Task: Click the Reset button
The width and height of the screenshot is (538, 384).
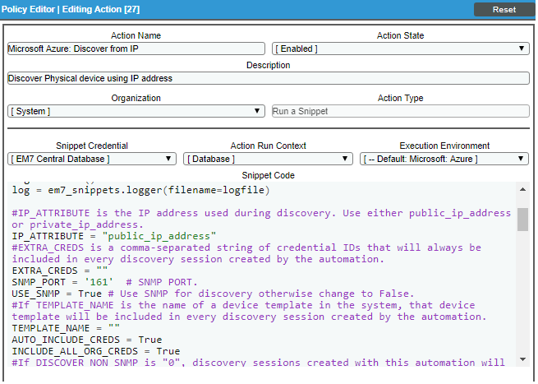Action: click(504, 9)
